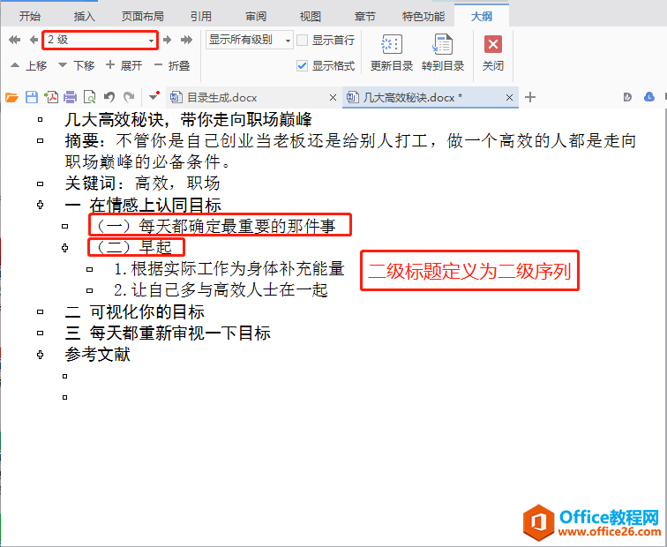Select the 几大高效秘诀.docx document tab
The width and height of the screenshot is (667, 547).
(x=430, y=97)
